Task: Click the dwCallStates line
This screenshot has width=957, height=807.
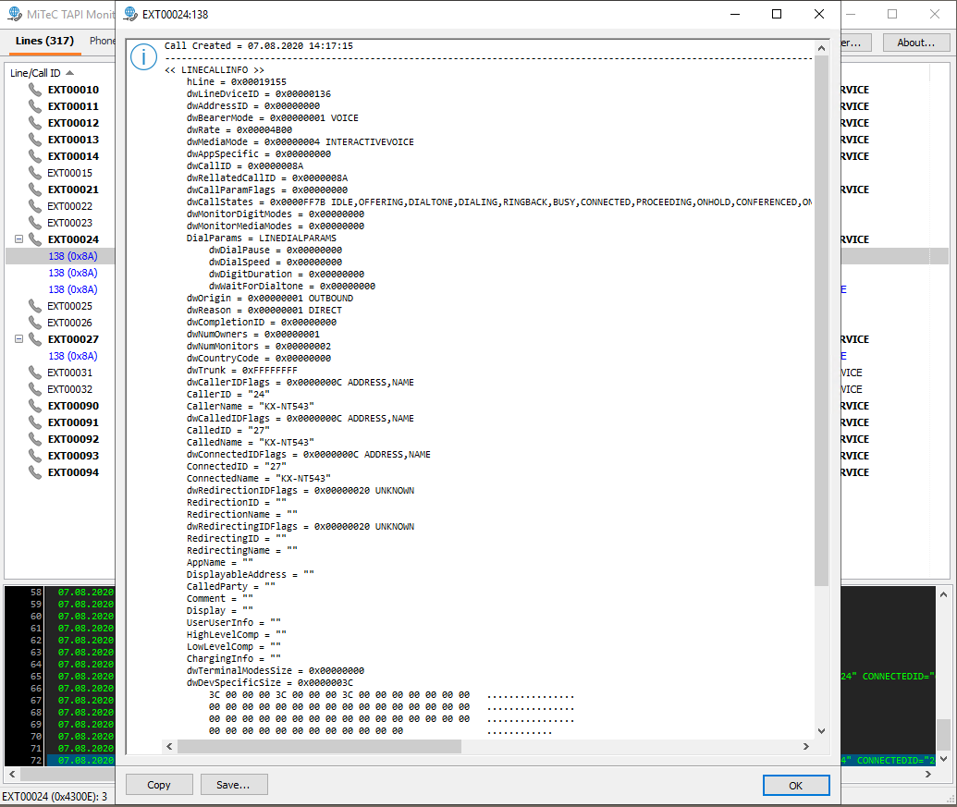Action: (x=499, y=202)
